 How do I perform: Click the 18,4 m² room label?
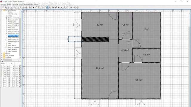139,80
